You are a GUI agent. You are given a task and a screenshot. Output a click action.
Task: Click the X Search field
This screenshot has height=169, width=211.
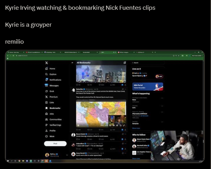147,63
